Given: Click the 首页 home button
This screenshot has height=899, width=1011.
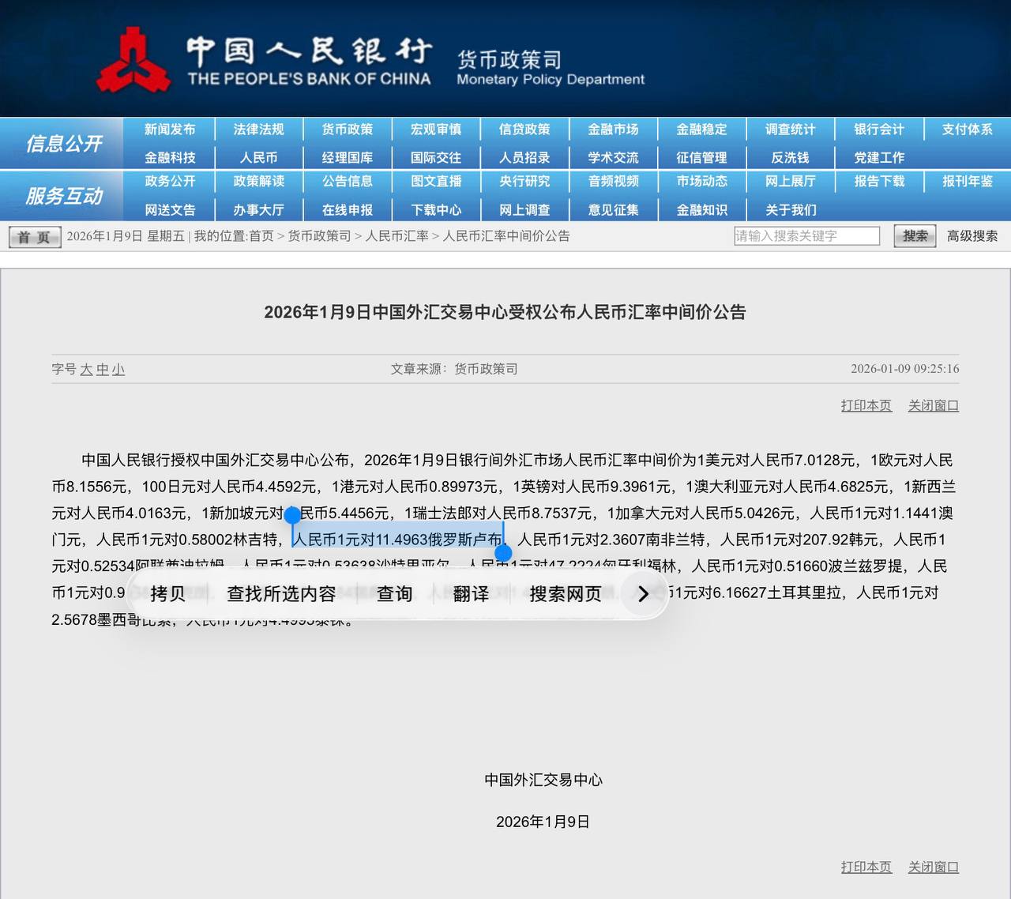Looking at the screenshot, I should pyautogui.click(x=34, y=237).
